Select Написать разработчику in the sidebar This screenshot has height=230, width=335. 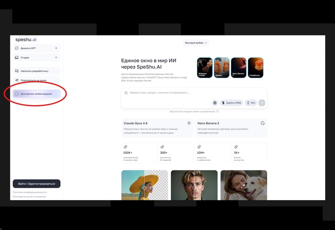[37, 71]
